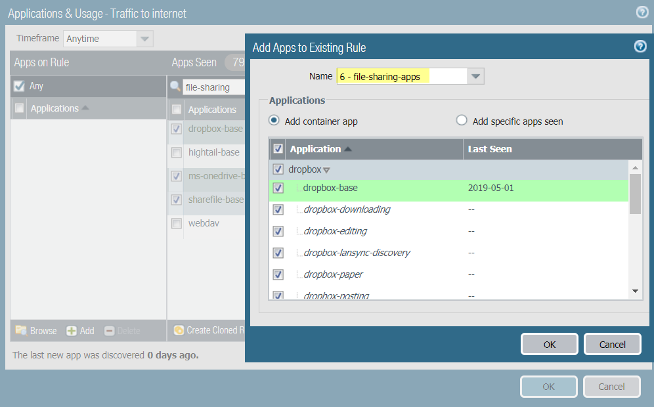Select Add specific apps seen radio button
This screenshot has height=407, width=654.
462,121
